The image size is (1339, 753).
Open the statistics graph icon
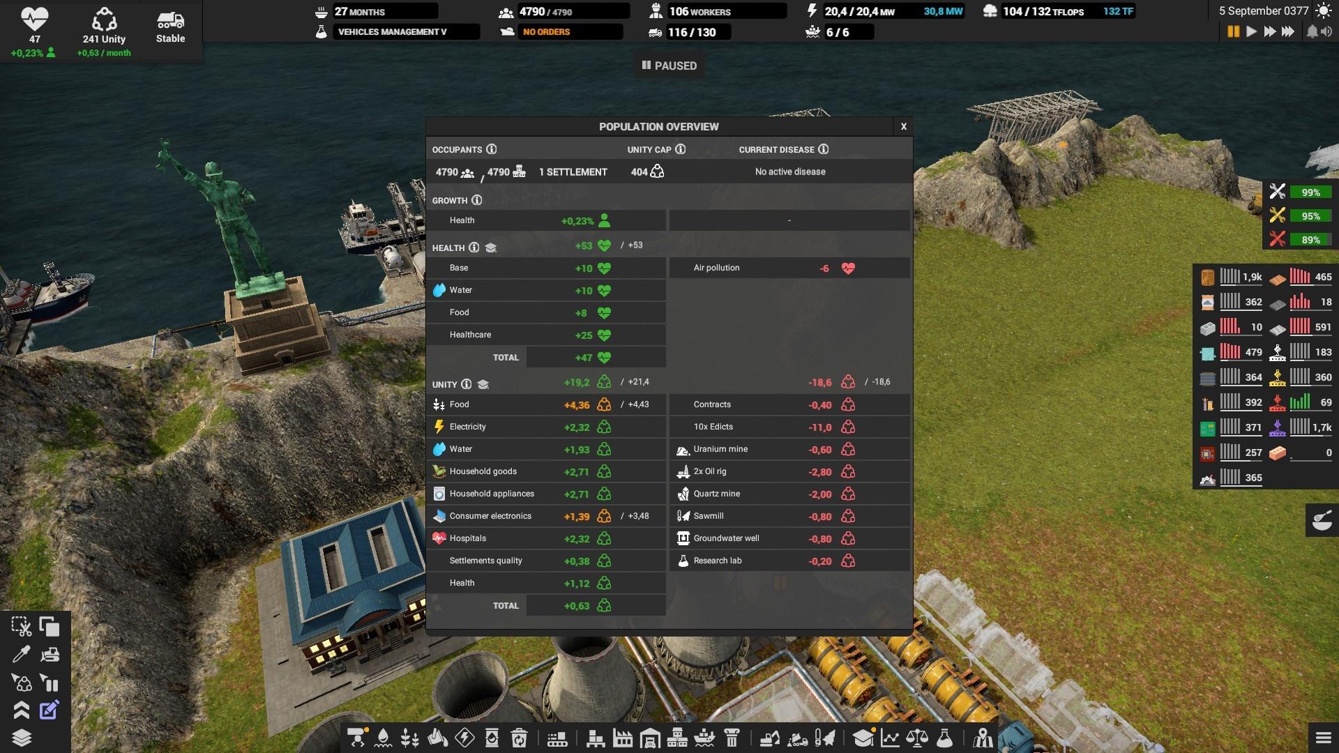pyautogui.click(x=890, y=737)
